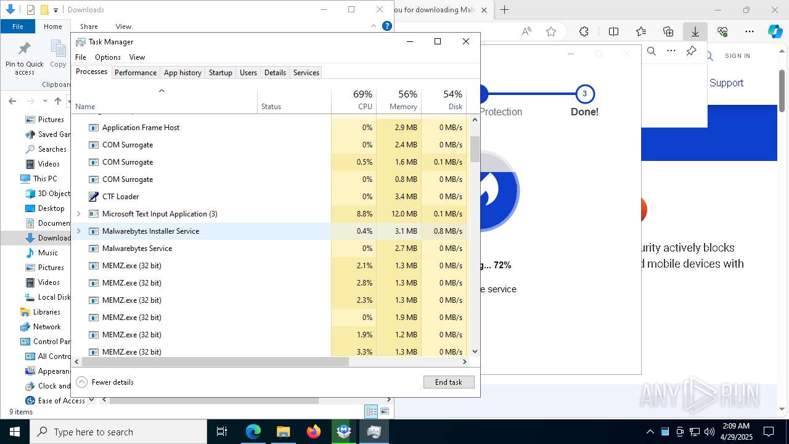Screen dimensions: 789x444
Task: Select the Task Manager taskbar icon
Action: click(374, 432)
